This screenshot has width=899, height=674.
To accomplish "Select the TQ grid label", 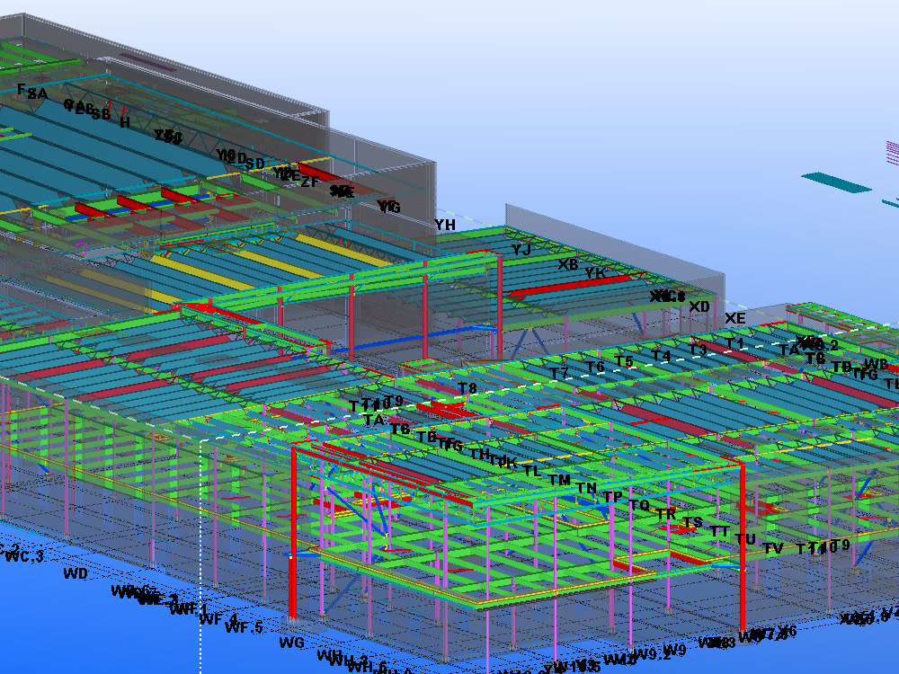I will click(x=639, y=505).
